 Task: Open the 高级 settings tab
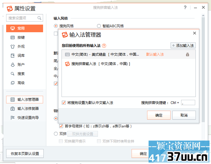tap(25, 83)
